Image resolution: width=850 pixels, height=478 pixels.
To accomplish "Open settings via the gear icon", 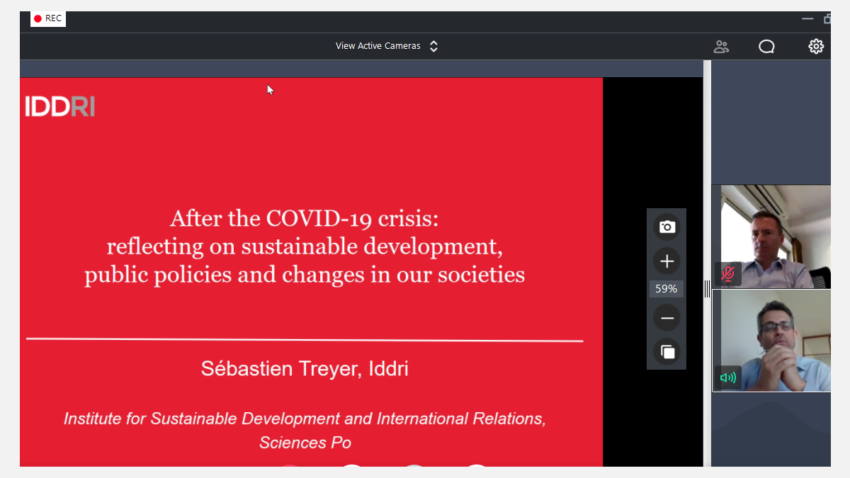I will (816, 47).
